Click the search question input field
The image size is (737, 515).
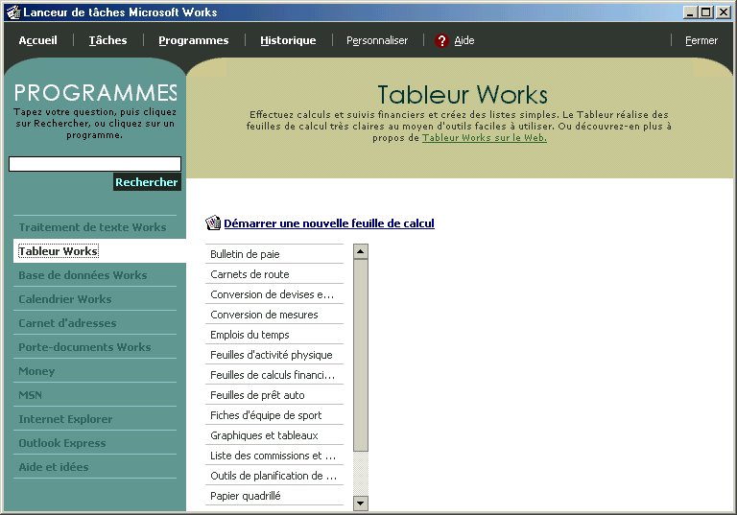point(95,164)
